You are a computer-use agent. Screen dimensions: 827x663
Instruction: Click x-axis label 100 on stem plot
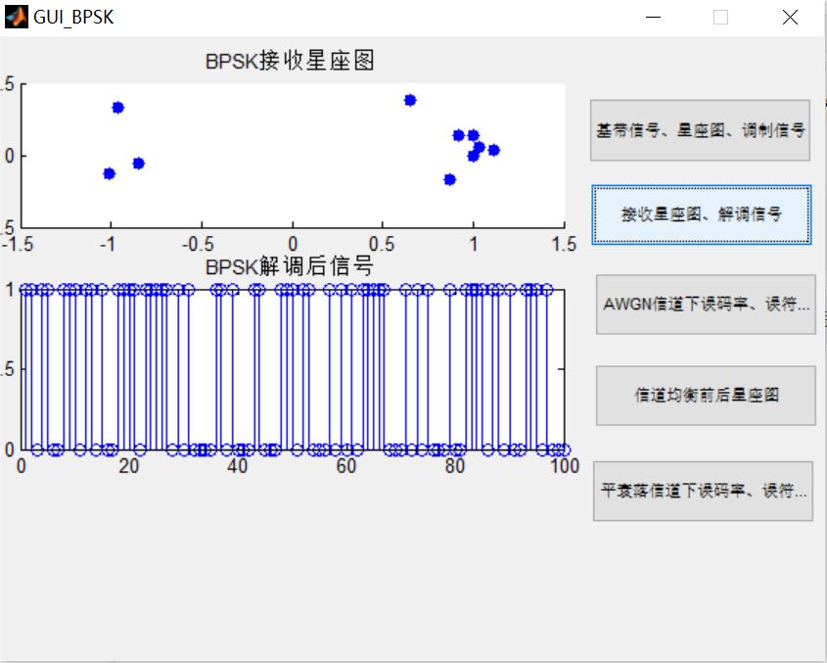(x=565, y=466)
